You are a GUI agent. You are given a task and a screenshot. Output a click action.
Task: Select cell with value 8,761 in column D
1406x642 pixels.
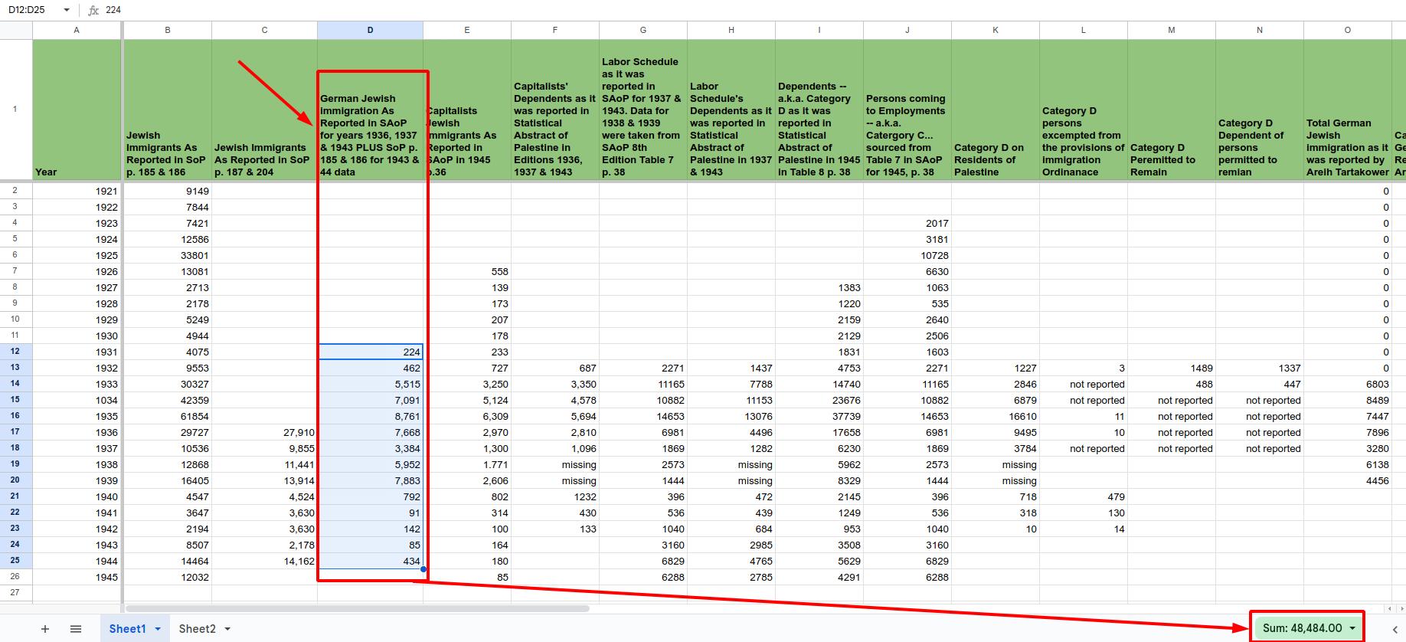pos(370,416)
